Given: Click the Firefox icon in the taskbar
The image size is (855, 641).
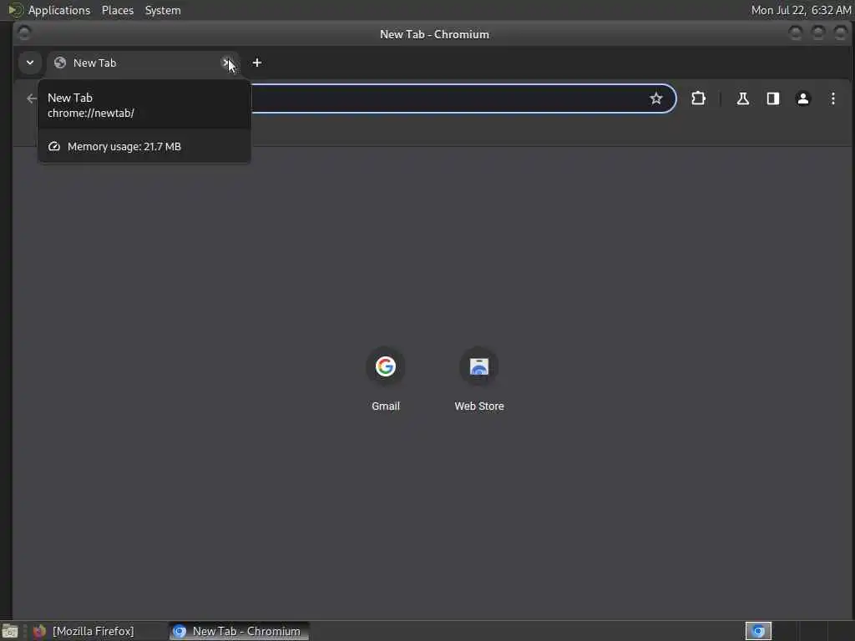Looking at the screenshot, I should [39, 631].
